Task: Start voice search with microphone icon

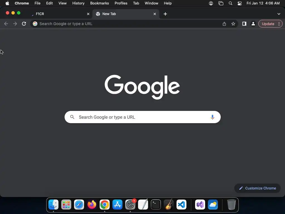Action: (212, 117)
